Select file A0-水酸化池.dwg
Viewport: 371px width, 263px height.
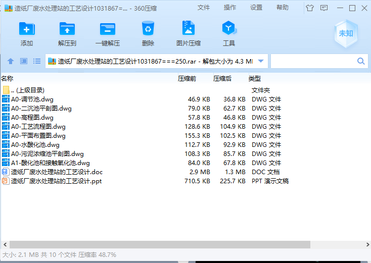click(x=186, y=144)
